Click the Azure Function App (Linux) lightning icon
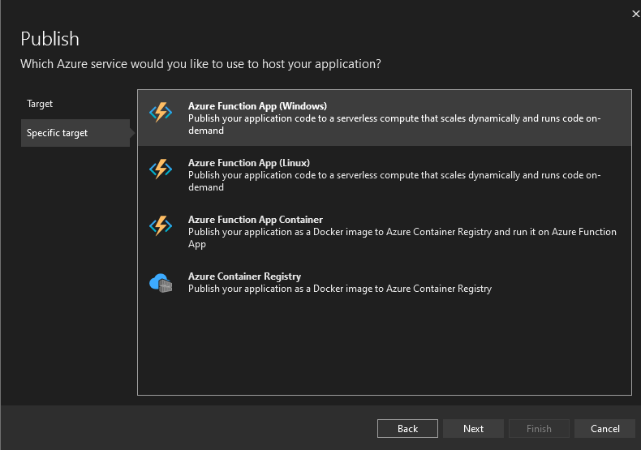The height and width of the screenshot is (450, 641). coord(161,169)
